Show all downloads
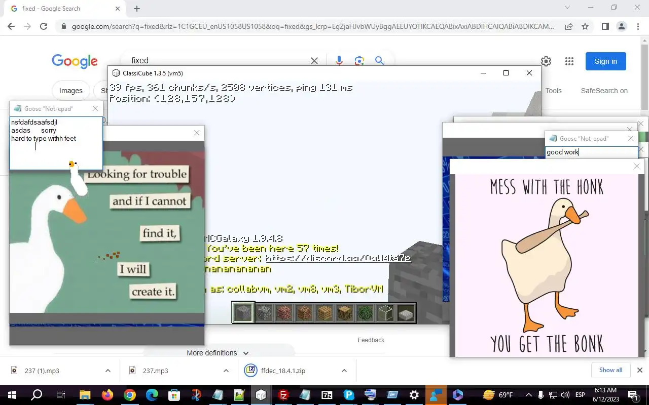The height and width of the screenshot is (405, 649). coord(610,370)
